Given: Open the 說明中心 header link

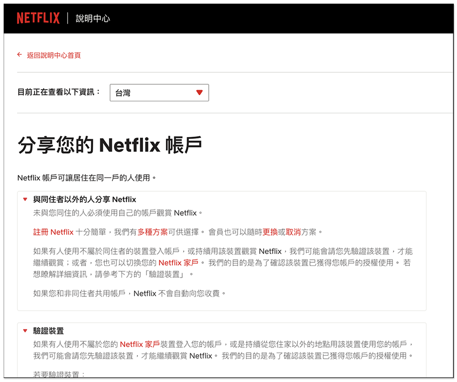Looking at the screenshot, I should point(93,19).
